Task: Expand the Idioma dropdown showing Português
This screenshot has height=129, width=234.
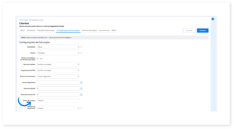Action: click(58, 53)
